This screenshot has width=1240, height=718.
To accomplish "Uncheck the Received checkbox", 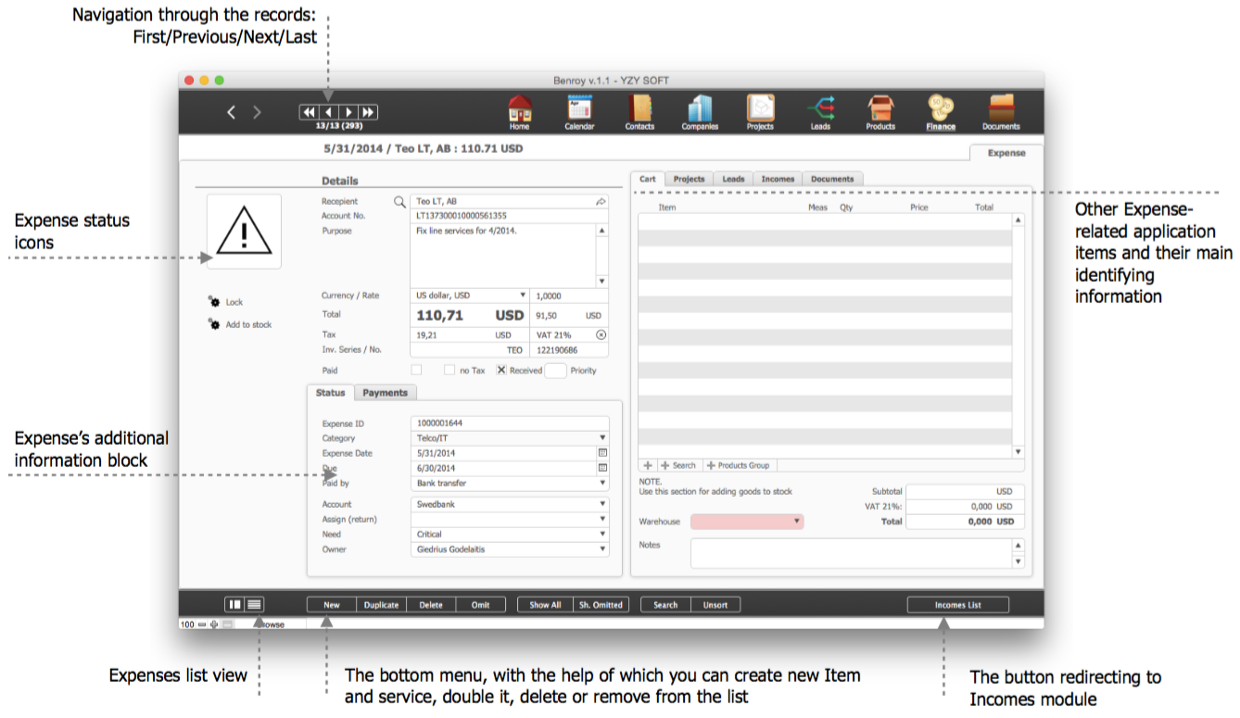I will pyautogui.click(x=501, y=371).
